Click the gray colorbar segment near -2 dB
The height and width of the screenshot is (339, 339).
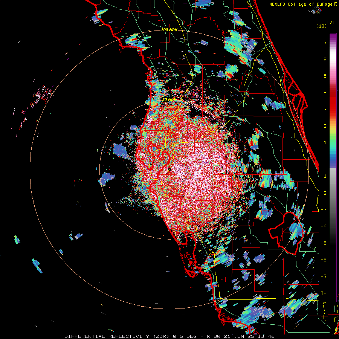click(x=333, y=193)
